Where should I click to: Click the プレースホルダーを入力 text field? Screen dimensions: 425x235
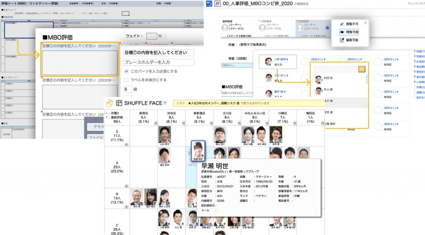(x=159, y=62)
